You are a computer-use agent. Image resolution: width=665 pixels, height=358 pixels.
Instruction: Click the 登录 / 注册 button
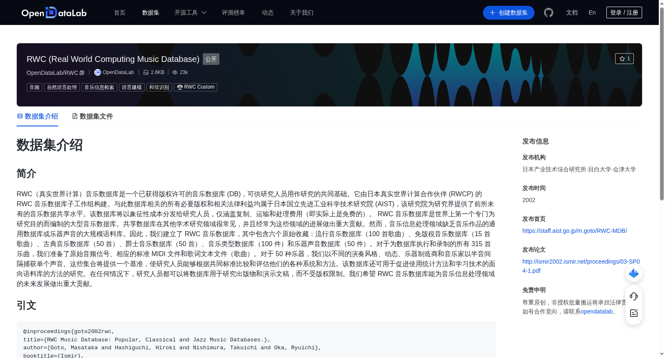(624, 12)
